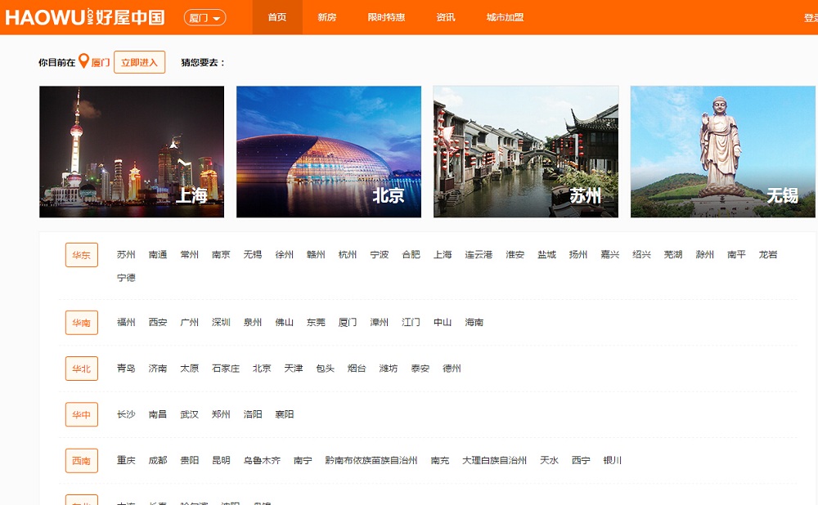
Task: Choose 苏州 in the 华东 row
Action: pos(126,254)
